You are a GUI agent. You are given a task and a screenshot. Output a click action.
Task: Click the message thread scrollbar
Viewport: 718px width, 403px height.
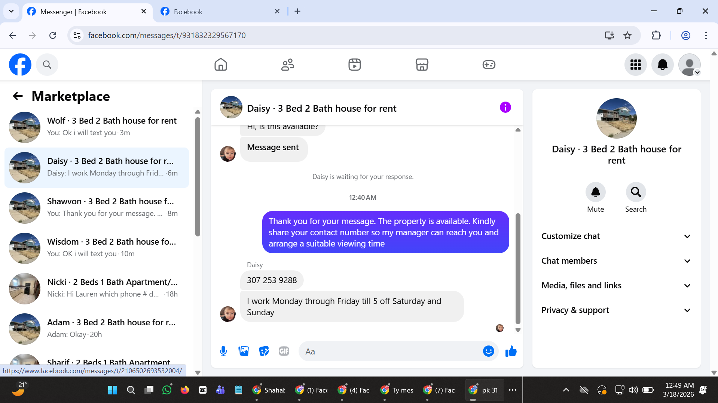pos(518,268)
